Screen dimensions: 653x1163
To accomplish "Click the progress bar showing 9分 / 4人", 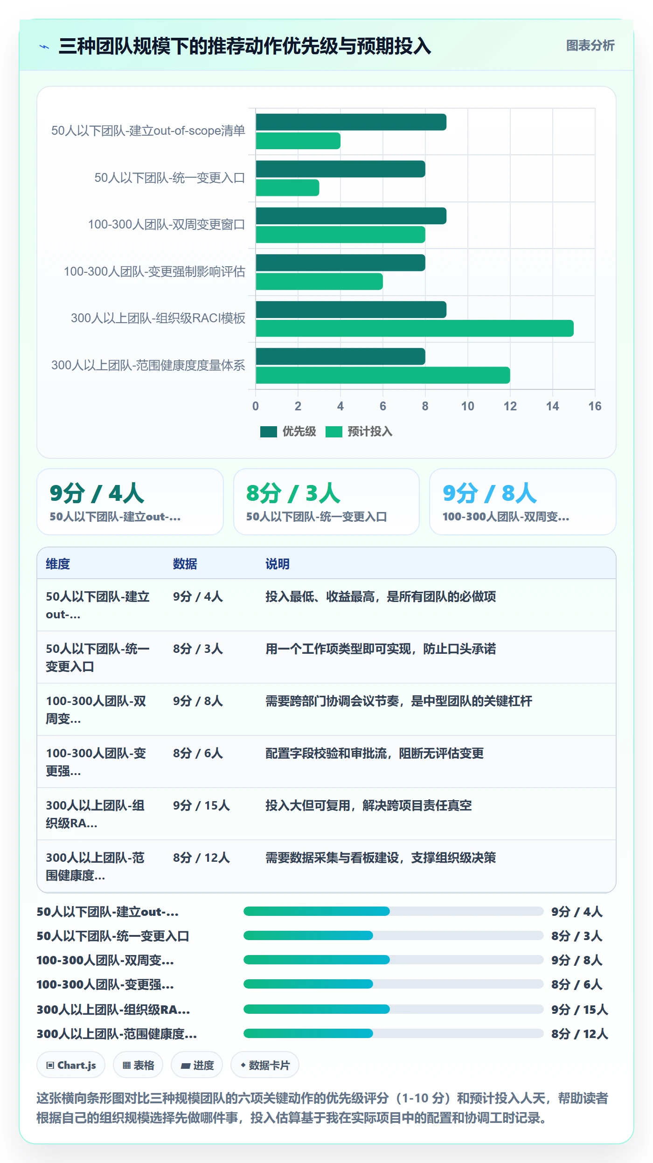I will (394, 911).
